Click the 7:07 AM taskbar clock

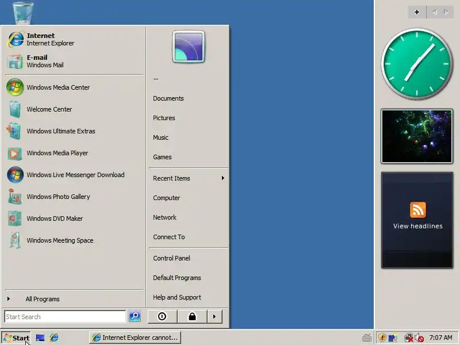click(440, 338)
